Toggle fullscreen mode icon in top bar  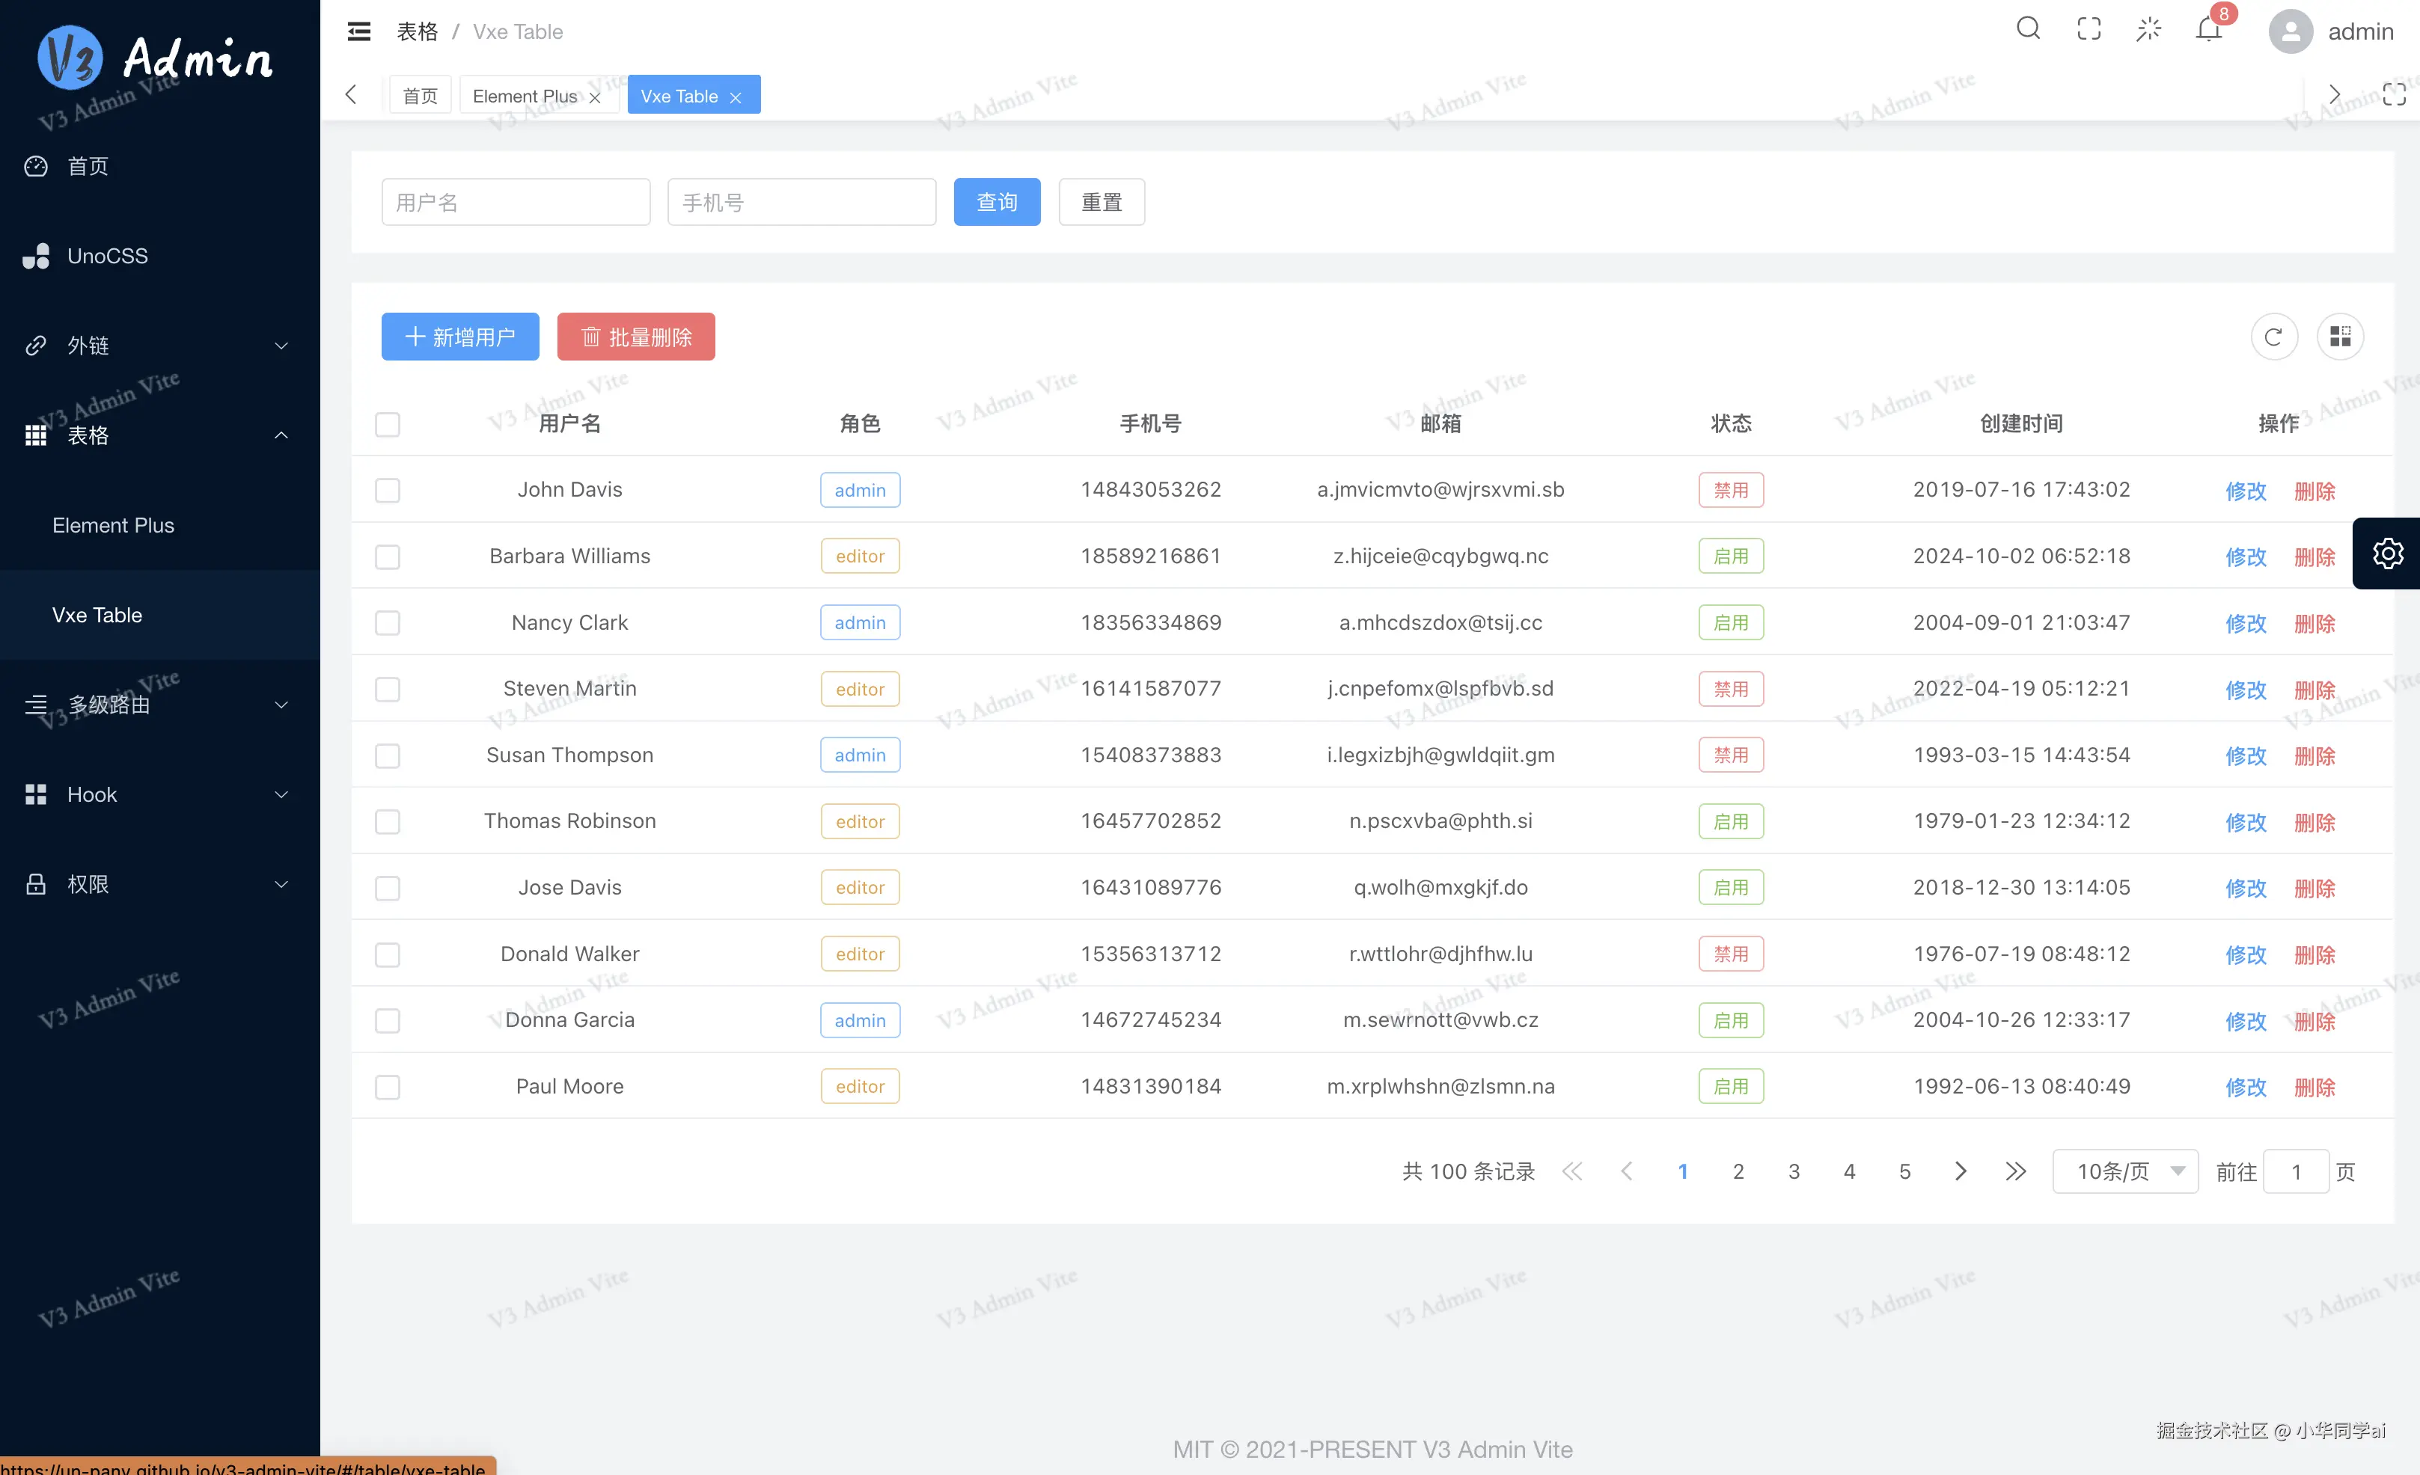(x=2089, y=29)
